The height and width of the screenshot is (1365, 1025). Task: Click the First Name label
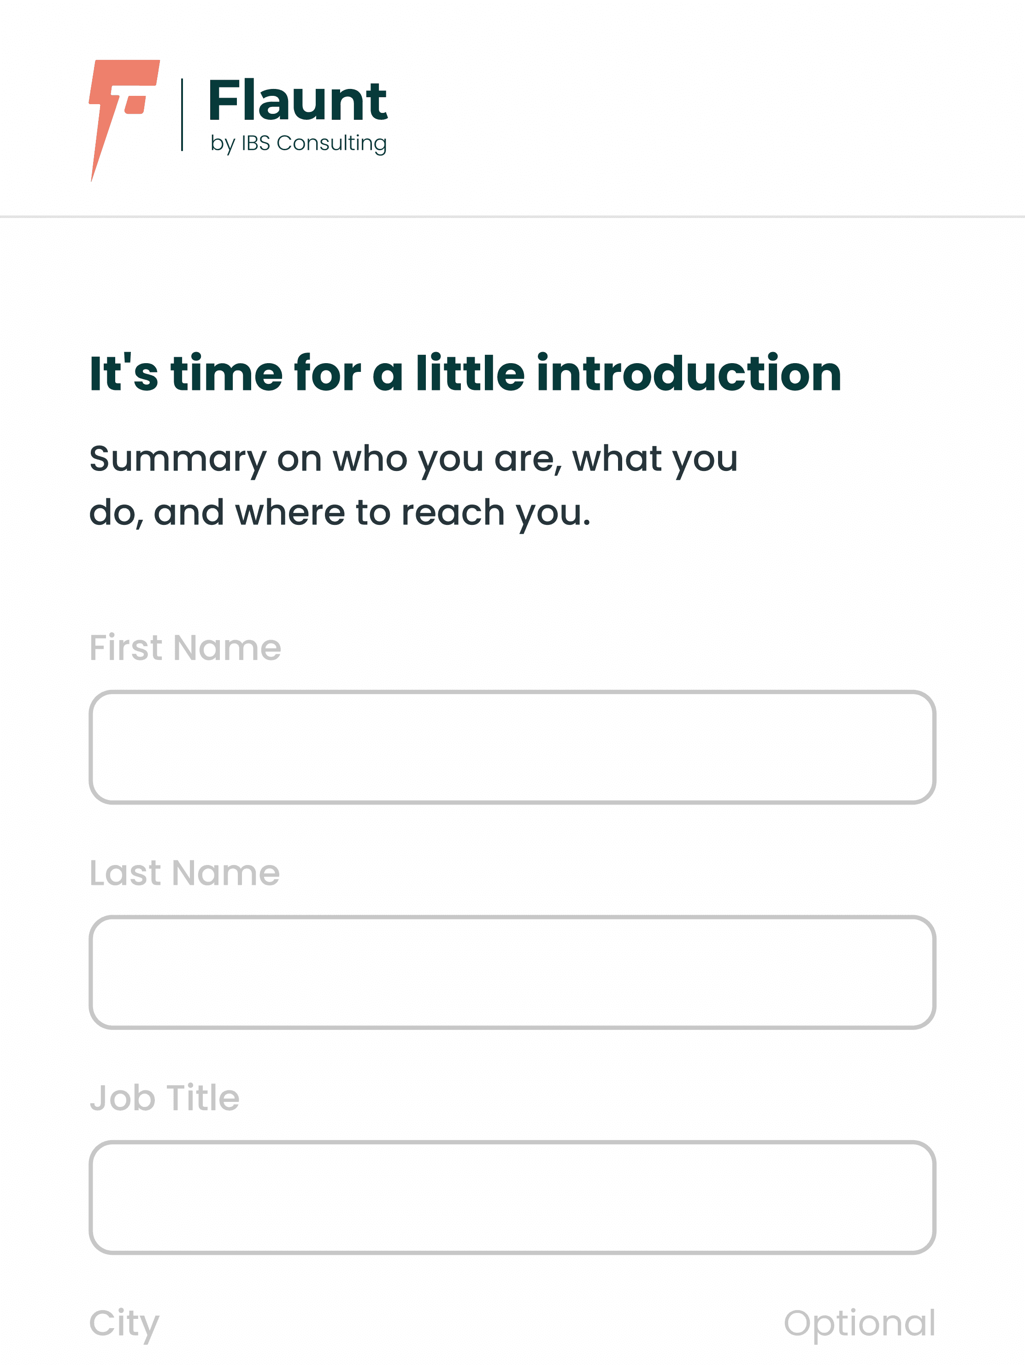click(x=185, y=648)
